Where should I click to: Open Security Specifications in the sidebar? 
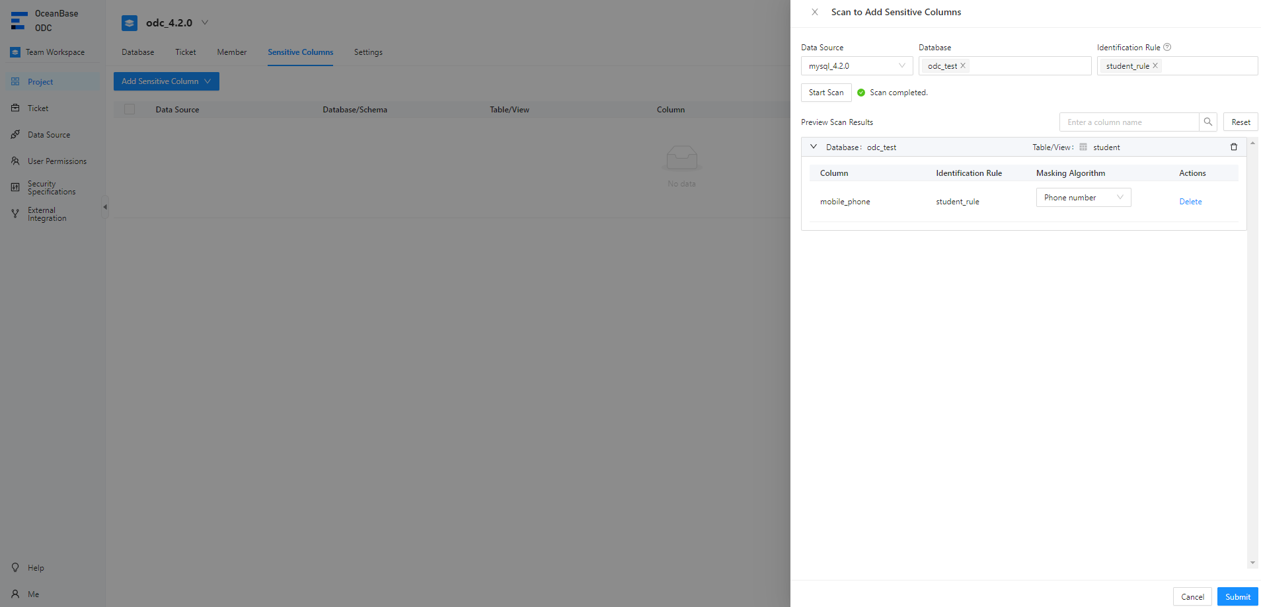click(x=51, y=188)
